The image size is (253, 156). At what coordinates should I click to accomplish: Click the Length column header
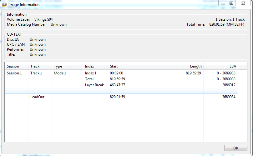pyautogui.click(x=192, y=66)
